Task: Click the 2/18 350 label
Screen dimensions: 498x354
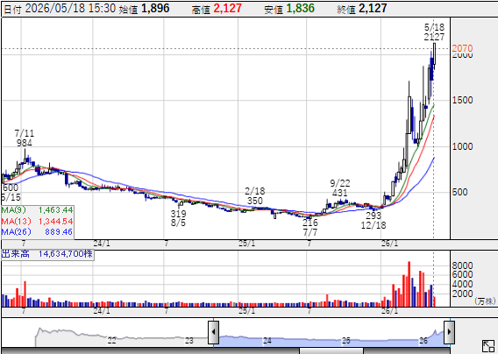Action: click(x=255, y=196)
